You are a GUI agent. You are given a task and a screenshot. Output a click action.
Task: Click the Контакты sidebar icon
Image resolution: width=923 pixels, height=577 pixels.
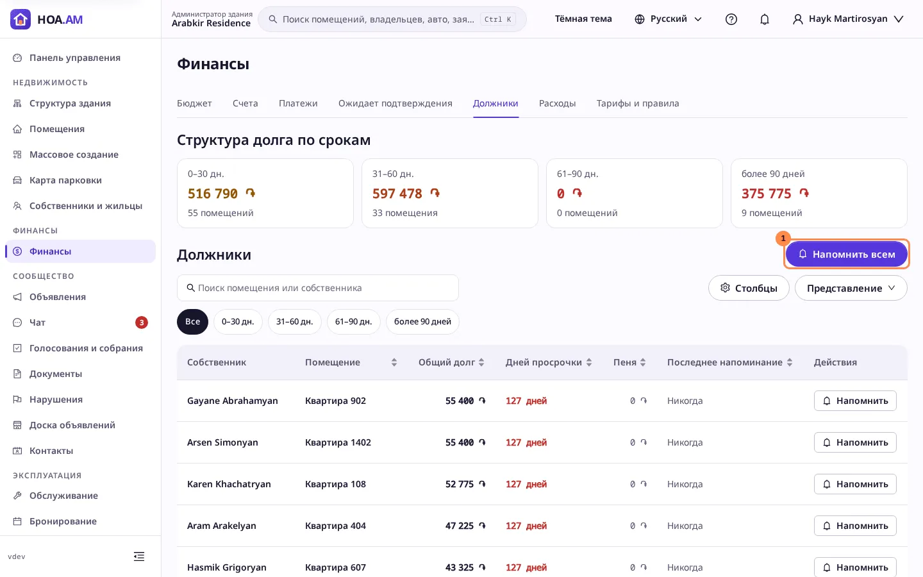coord(17,451)
